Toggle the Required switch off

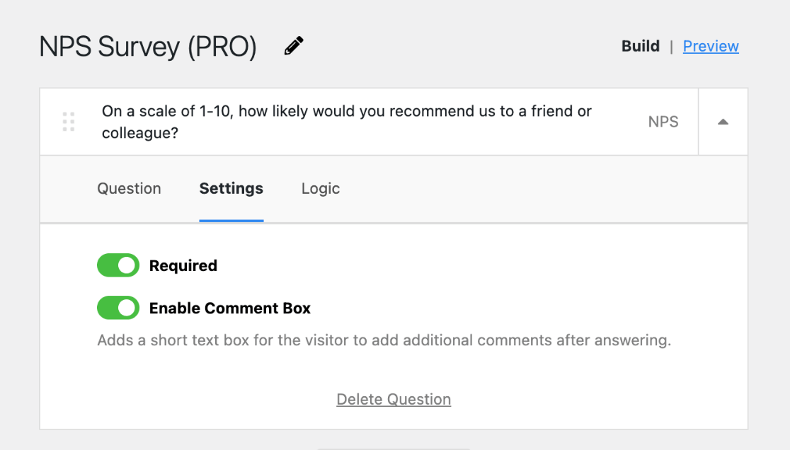[118, 266]
